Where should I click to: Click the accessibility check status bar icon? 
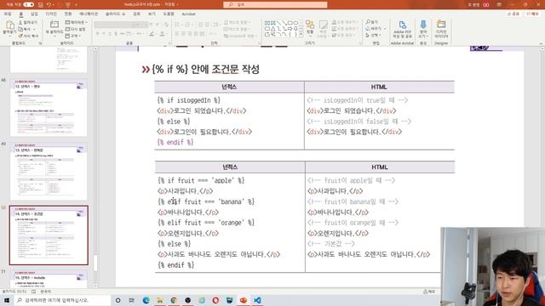point(34,292)
